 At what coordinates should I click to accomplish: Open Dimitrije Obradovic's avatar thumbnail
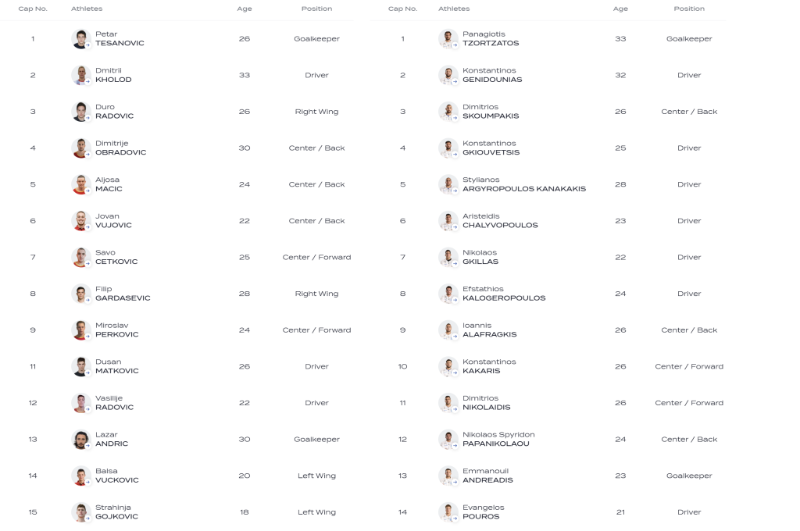point(80,148)
